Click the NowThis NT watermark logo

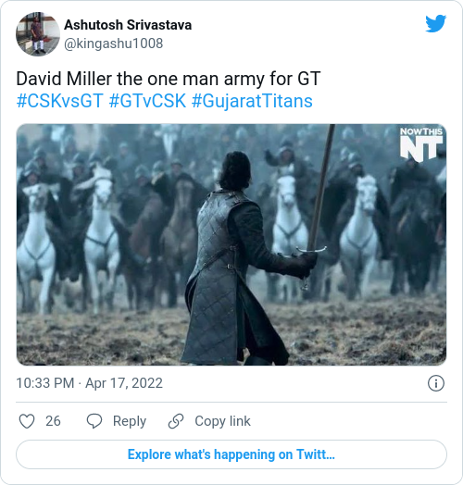pyautogui.click(x=421, y=144)
